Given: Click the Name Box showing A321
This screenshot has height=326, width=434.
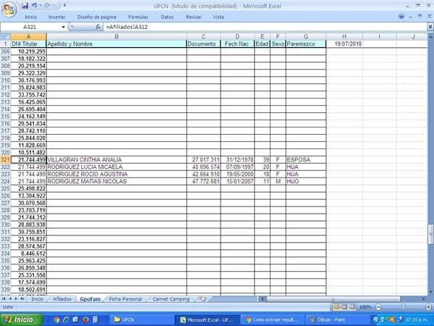Looking at the screenshot, I should click(x=30, y=27).
